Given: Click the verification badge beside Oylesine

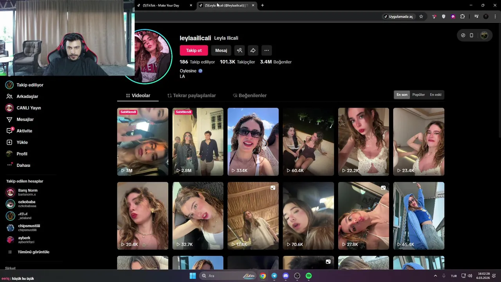Looking at the screenshot, I should pyautogui.click(x=200, y=71).
